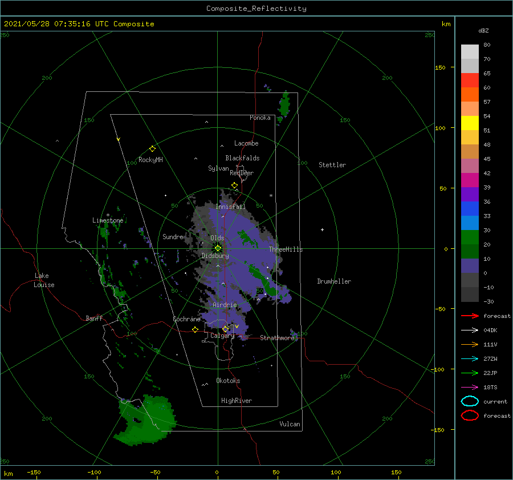Click the ThreeHills label

pyautogui.click(x=286, y=249)
